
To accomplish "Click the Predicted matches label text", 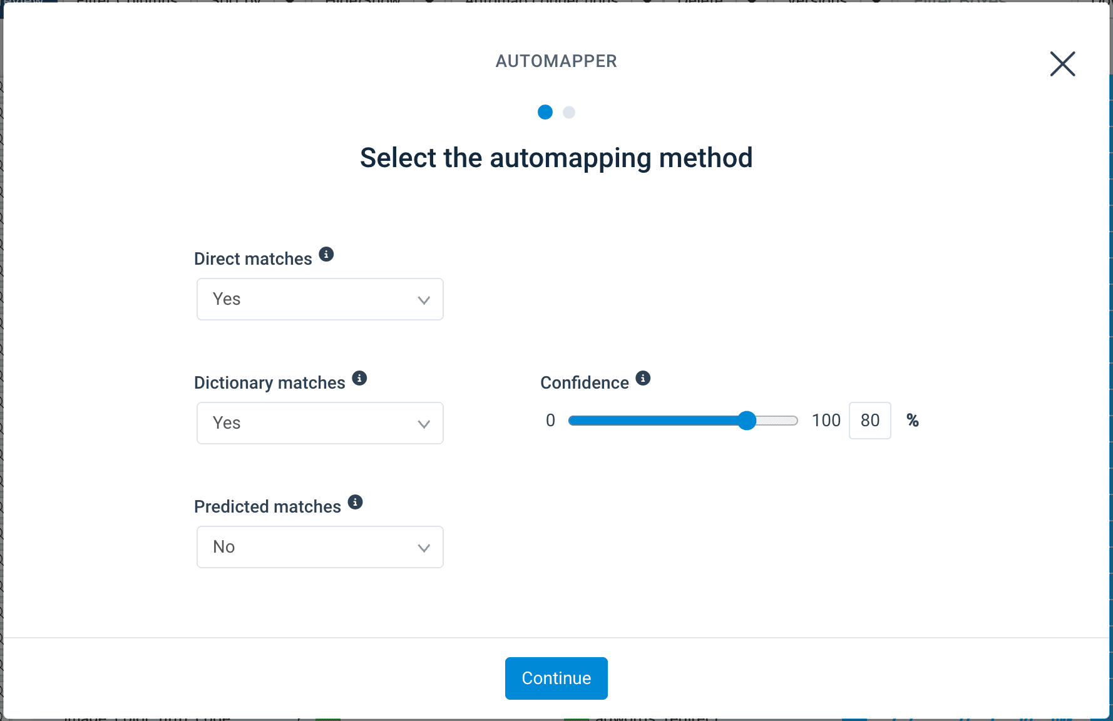I will pos(267,507).
